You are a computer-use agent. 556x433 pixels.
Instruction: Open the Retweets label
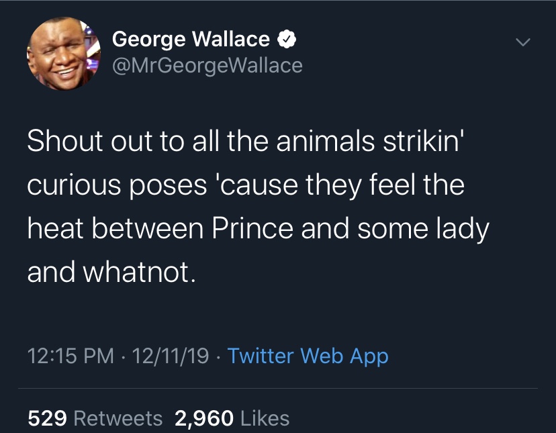[x=118, y=418]
